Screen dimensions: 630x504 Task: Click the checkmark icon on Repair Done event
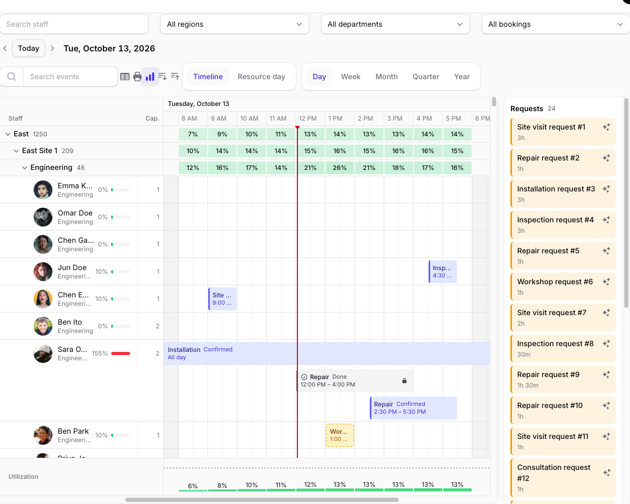coord(304,377)
